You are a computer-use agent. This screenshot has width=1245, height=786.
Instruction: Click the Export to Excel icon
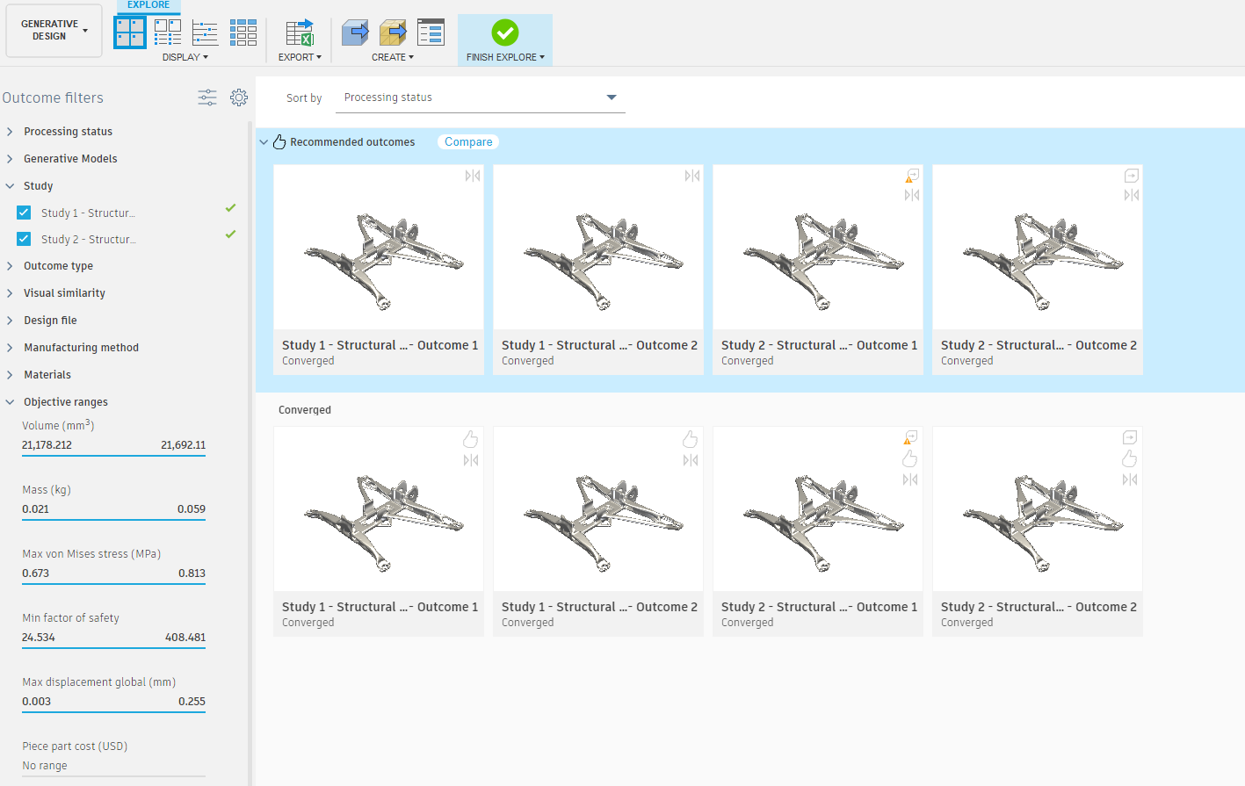300,32
